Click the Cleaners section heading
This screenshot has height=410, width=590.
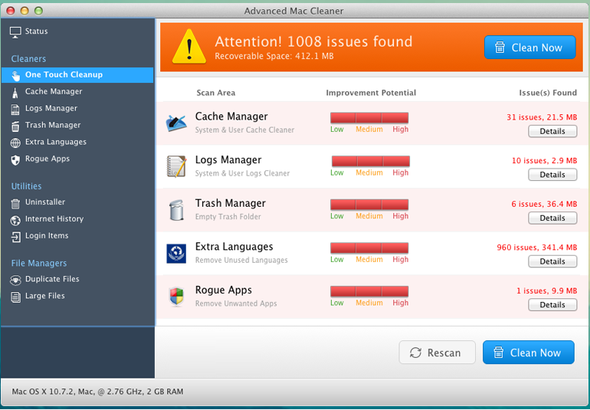pyautogui.click(x=28, y=59)
